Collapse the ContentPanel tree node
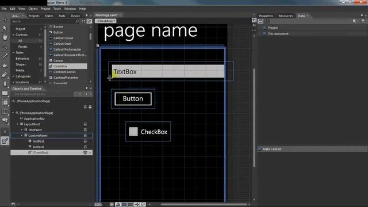Screen dimensions: 368x207 point(22,136)
